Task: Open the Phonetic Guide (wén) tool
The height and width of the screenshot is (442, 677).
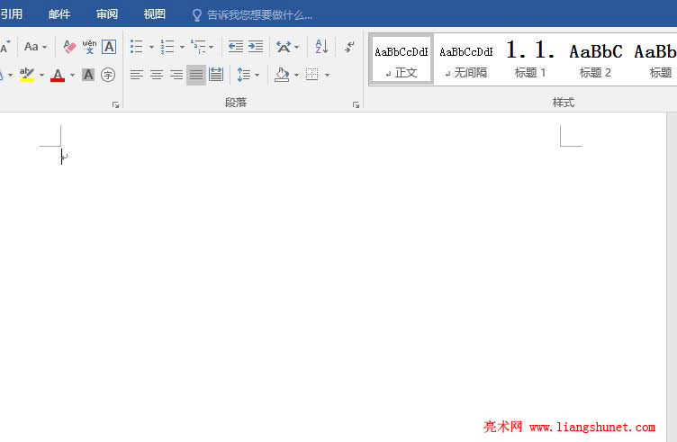Action: pos(89,47)
